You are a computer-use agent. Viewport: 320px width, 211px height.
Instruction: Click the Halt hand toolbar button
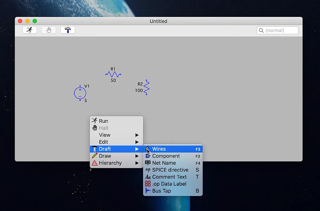[x=49, y=30]
